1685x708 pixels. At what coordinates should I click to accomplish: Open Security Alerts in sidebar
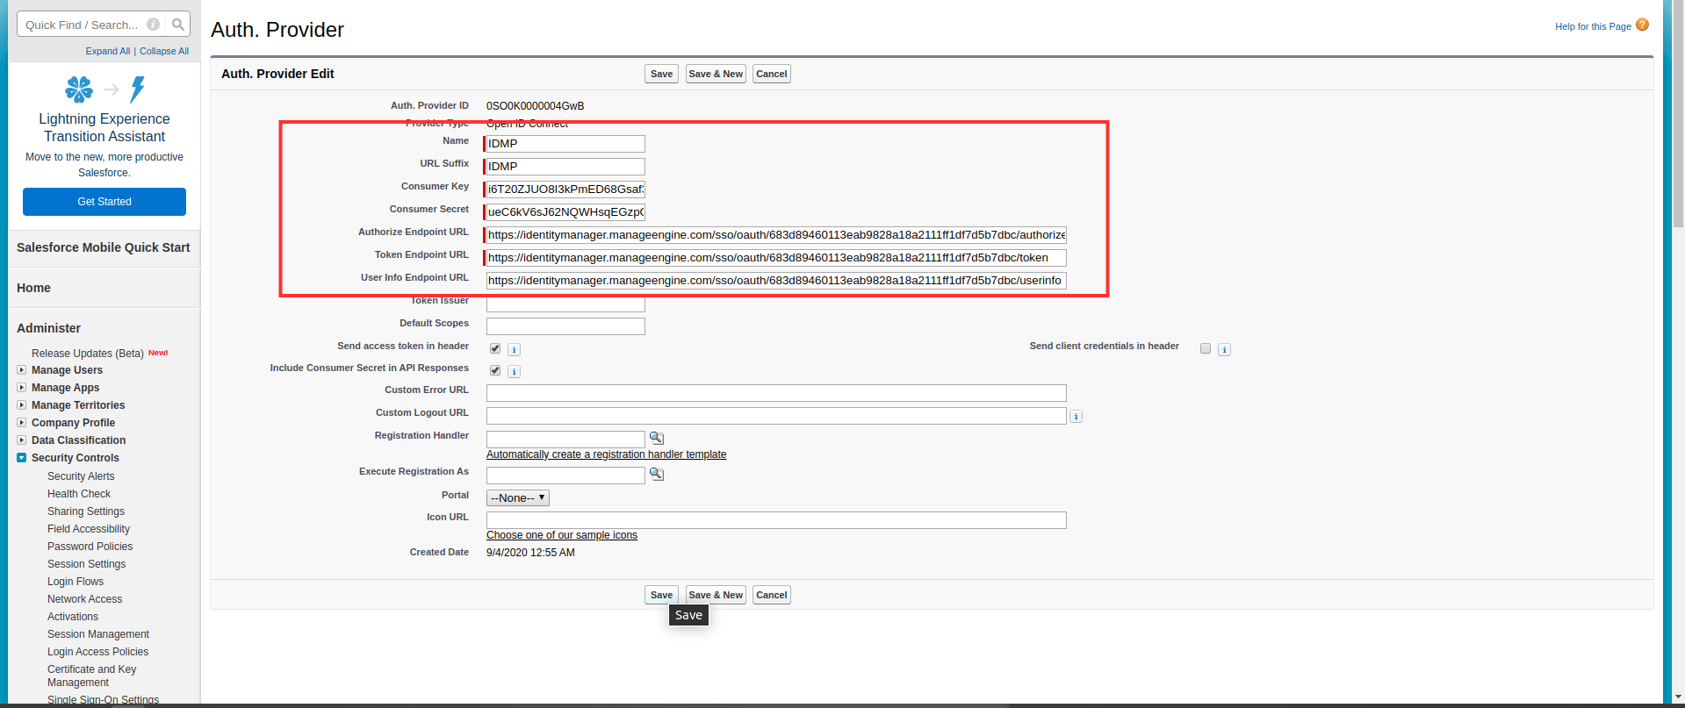point(81,476)
